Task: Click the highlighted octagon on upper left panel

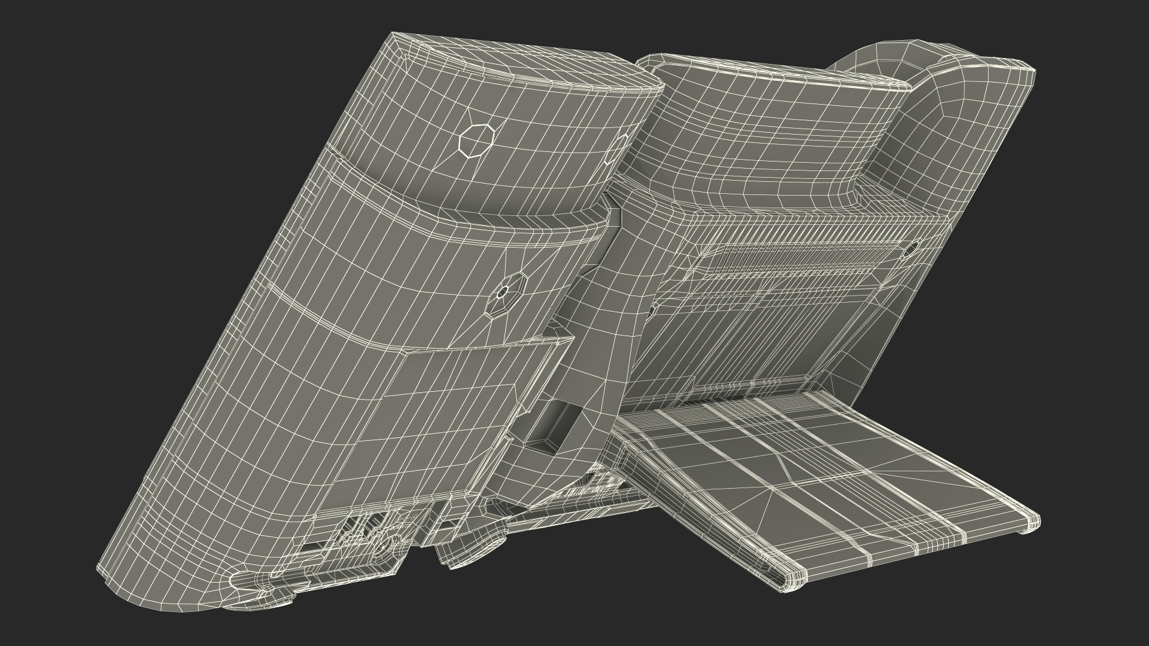Action: point(476,141)
